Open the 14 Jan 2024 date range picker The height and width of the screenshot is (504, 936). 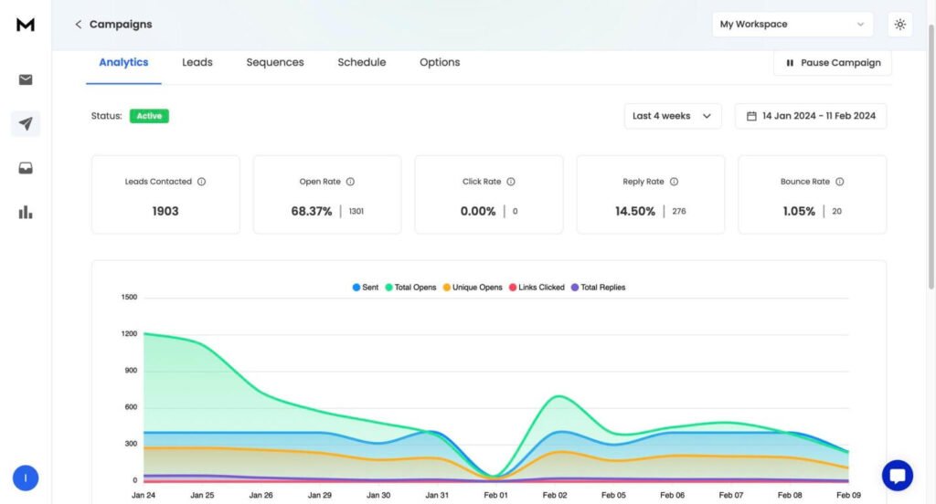click(810, 116)
